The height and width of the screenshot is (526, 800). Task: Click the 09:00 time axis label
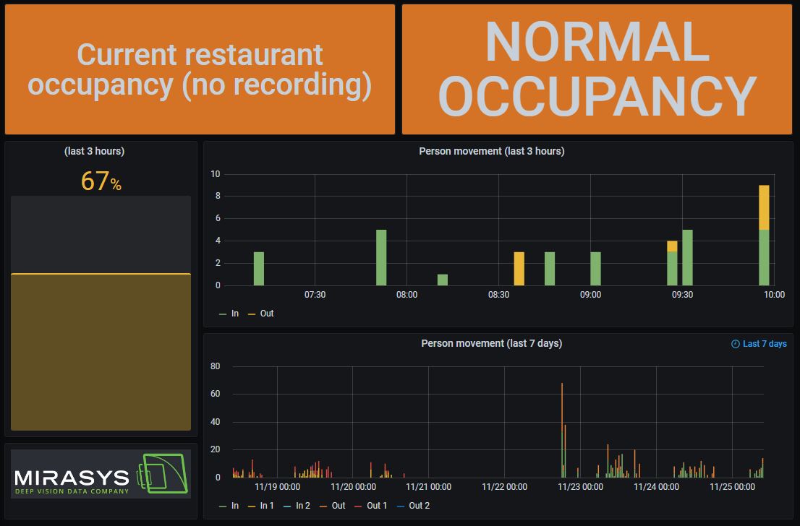click(590, 295)
